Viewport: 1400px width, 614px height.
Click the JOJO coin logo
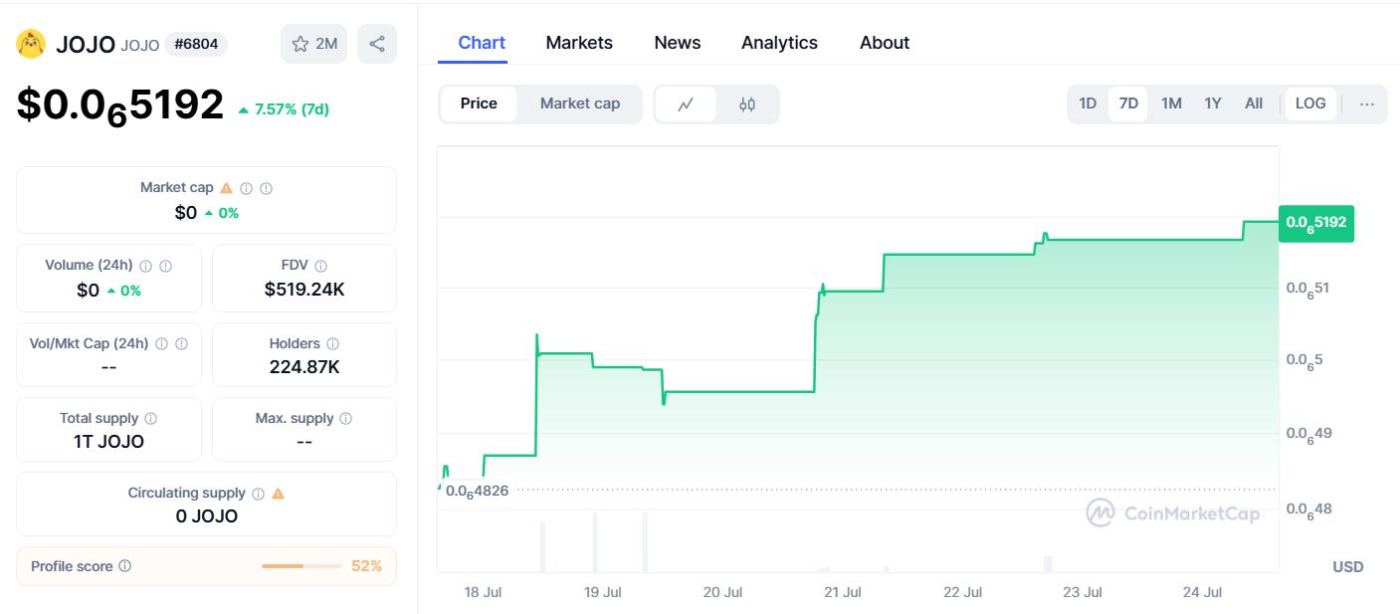point(31,44)
